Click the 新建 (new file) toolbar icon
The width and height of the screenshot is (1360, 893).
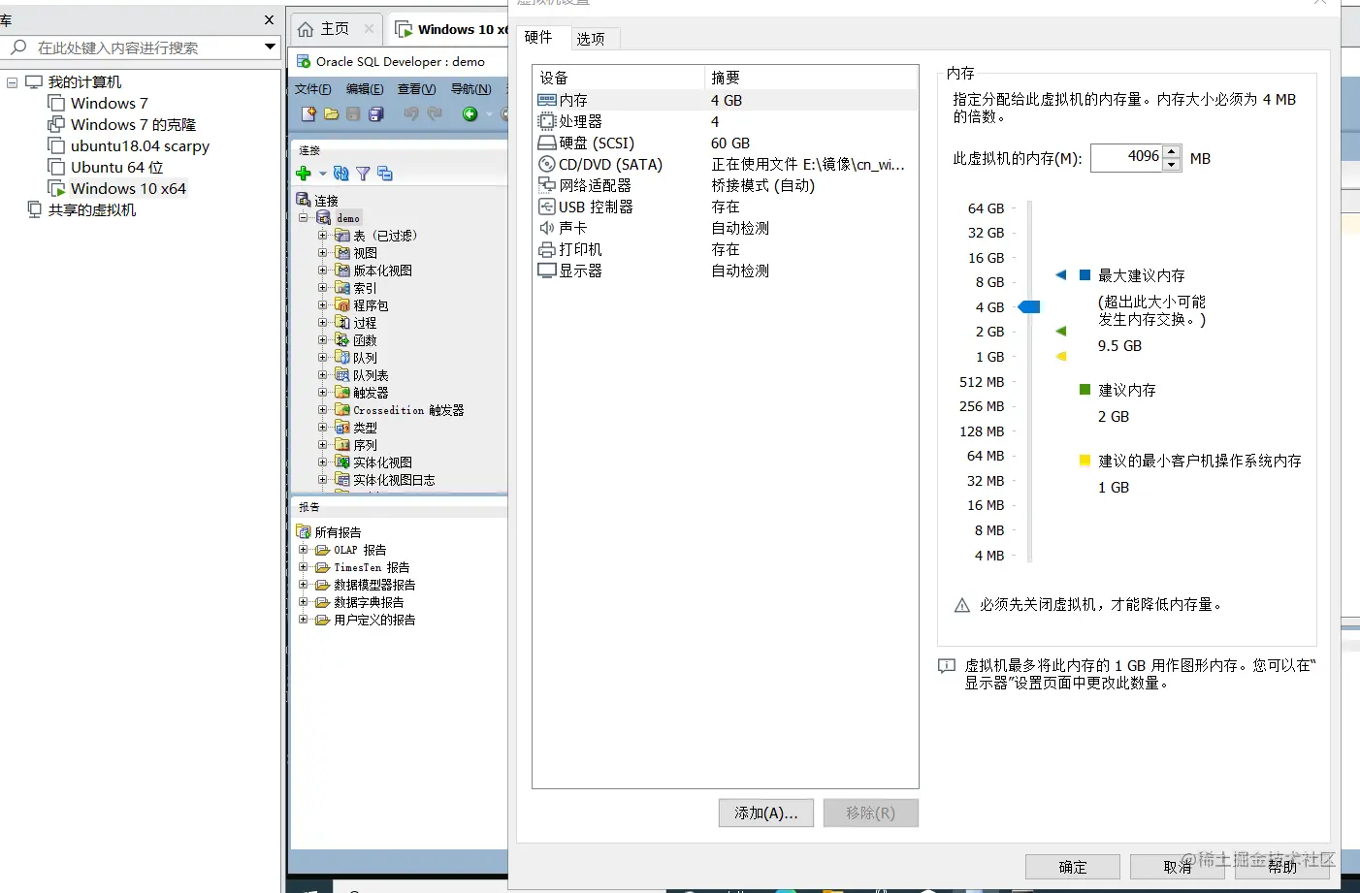(x=309, y=114)
